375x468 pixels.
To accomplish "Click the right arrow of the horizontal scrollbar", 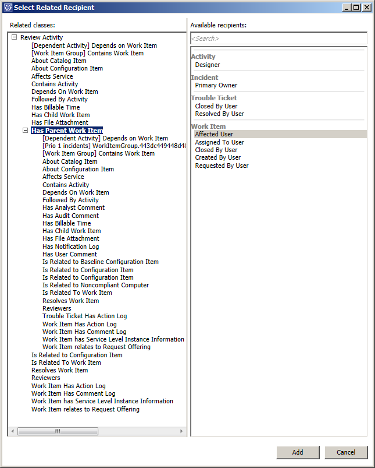I will coord(182,431).
